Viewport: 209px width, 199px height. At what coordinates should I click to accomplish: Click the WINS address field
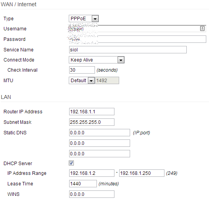92,194
